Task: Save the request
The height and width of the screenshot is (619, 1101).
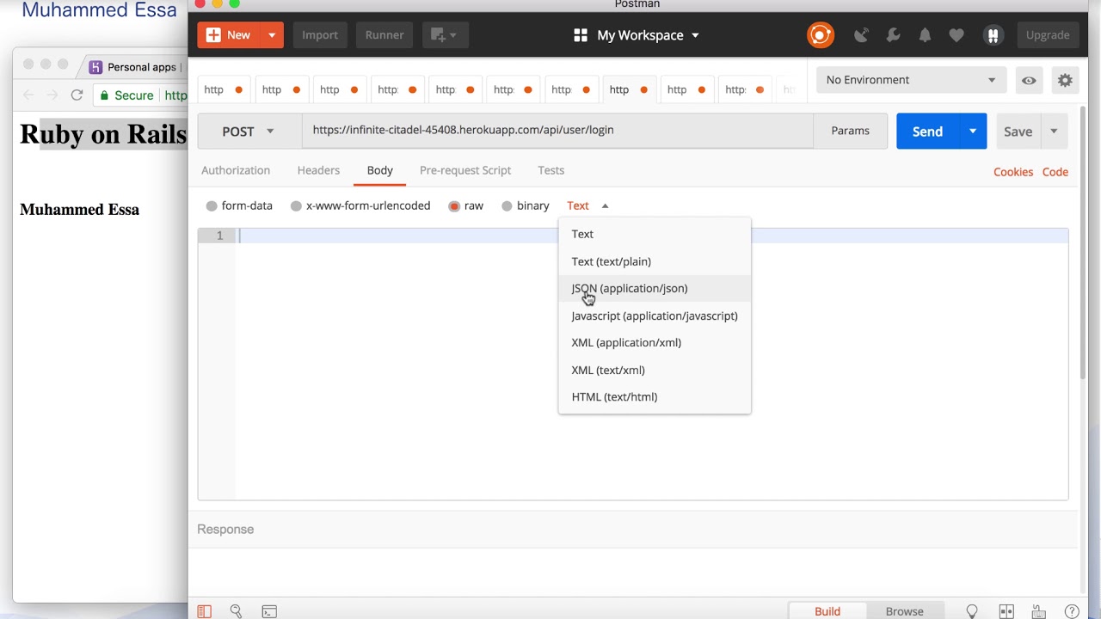Action: [x=1018, y=132]
